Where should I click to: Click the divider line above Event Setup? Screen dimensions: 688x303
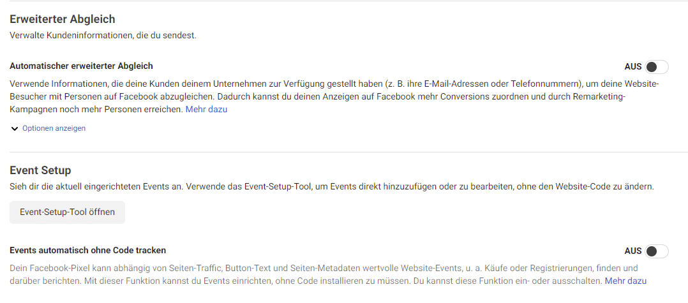pyautogui.click(x=344, y=152)
